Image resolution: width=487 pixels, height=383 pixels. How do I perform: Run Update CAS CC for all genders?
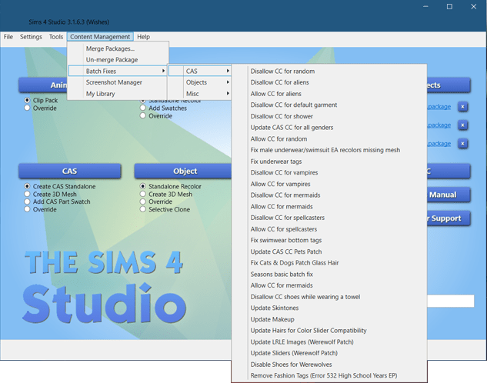[x=329, y=128]
